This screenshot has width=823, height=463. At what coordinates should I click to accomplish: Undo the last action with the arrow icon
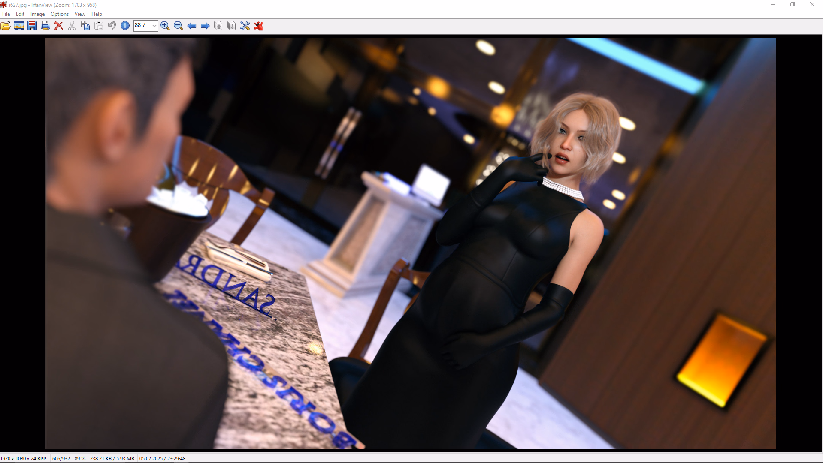coord(112,26)
